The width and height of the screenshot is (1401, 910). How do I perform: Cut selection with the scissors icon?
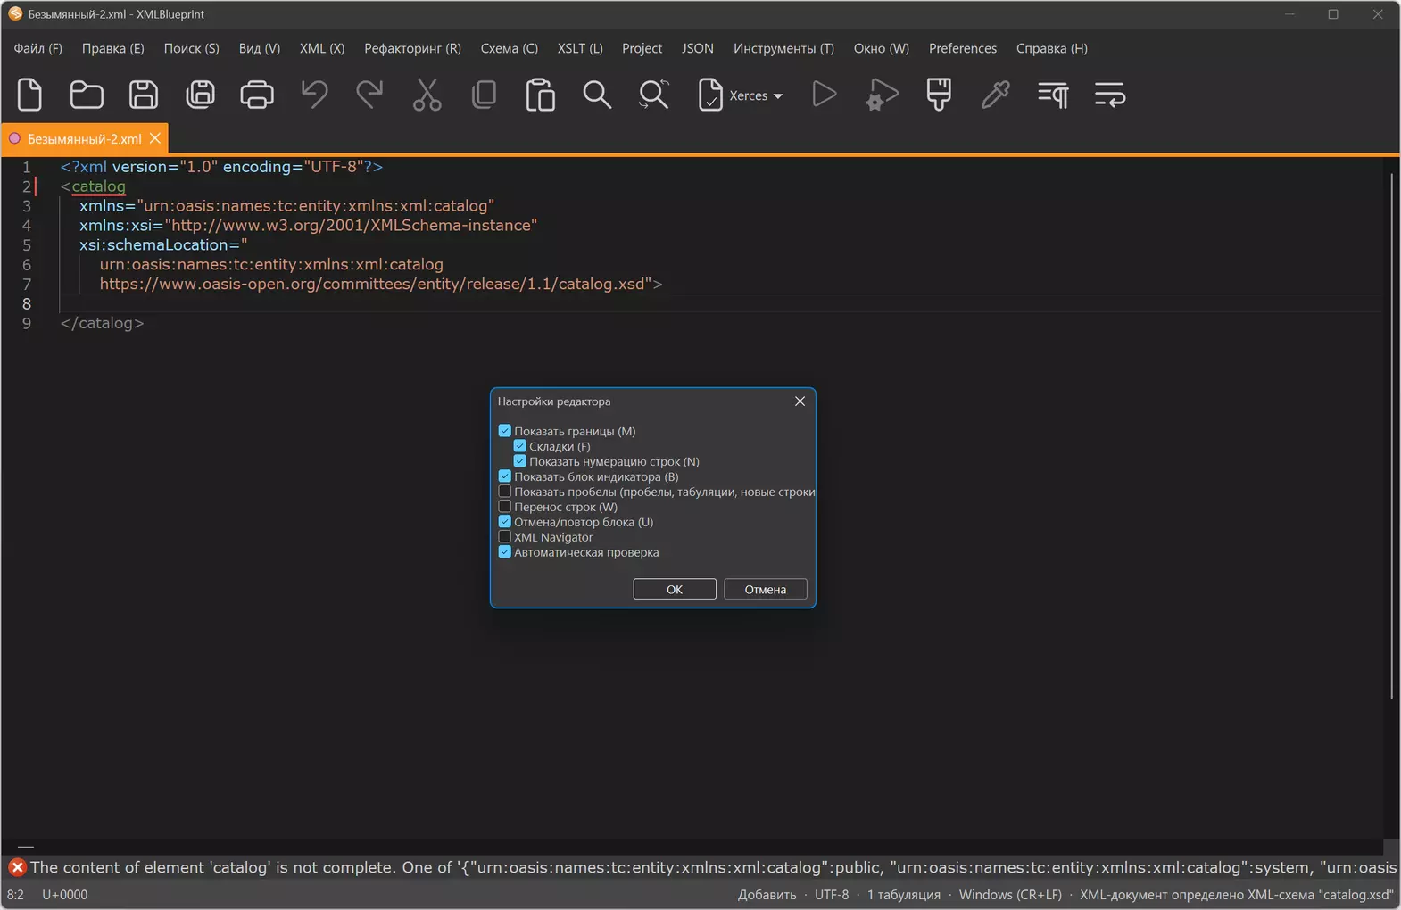427,95
